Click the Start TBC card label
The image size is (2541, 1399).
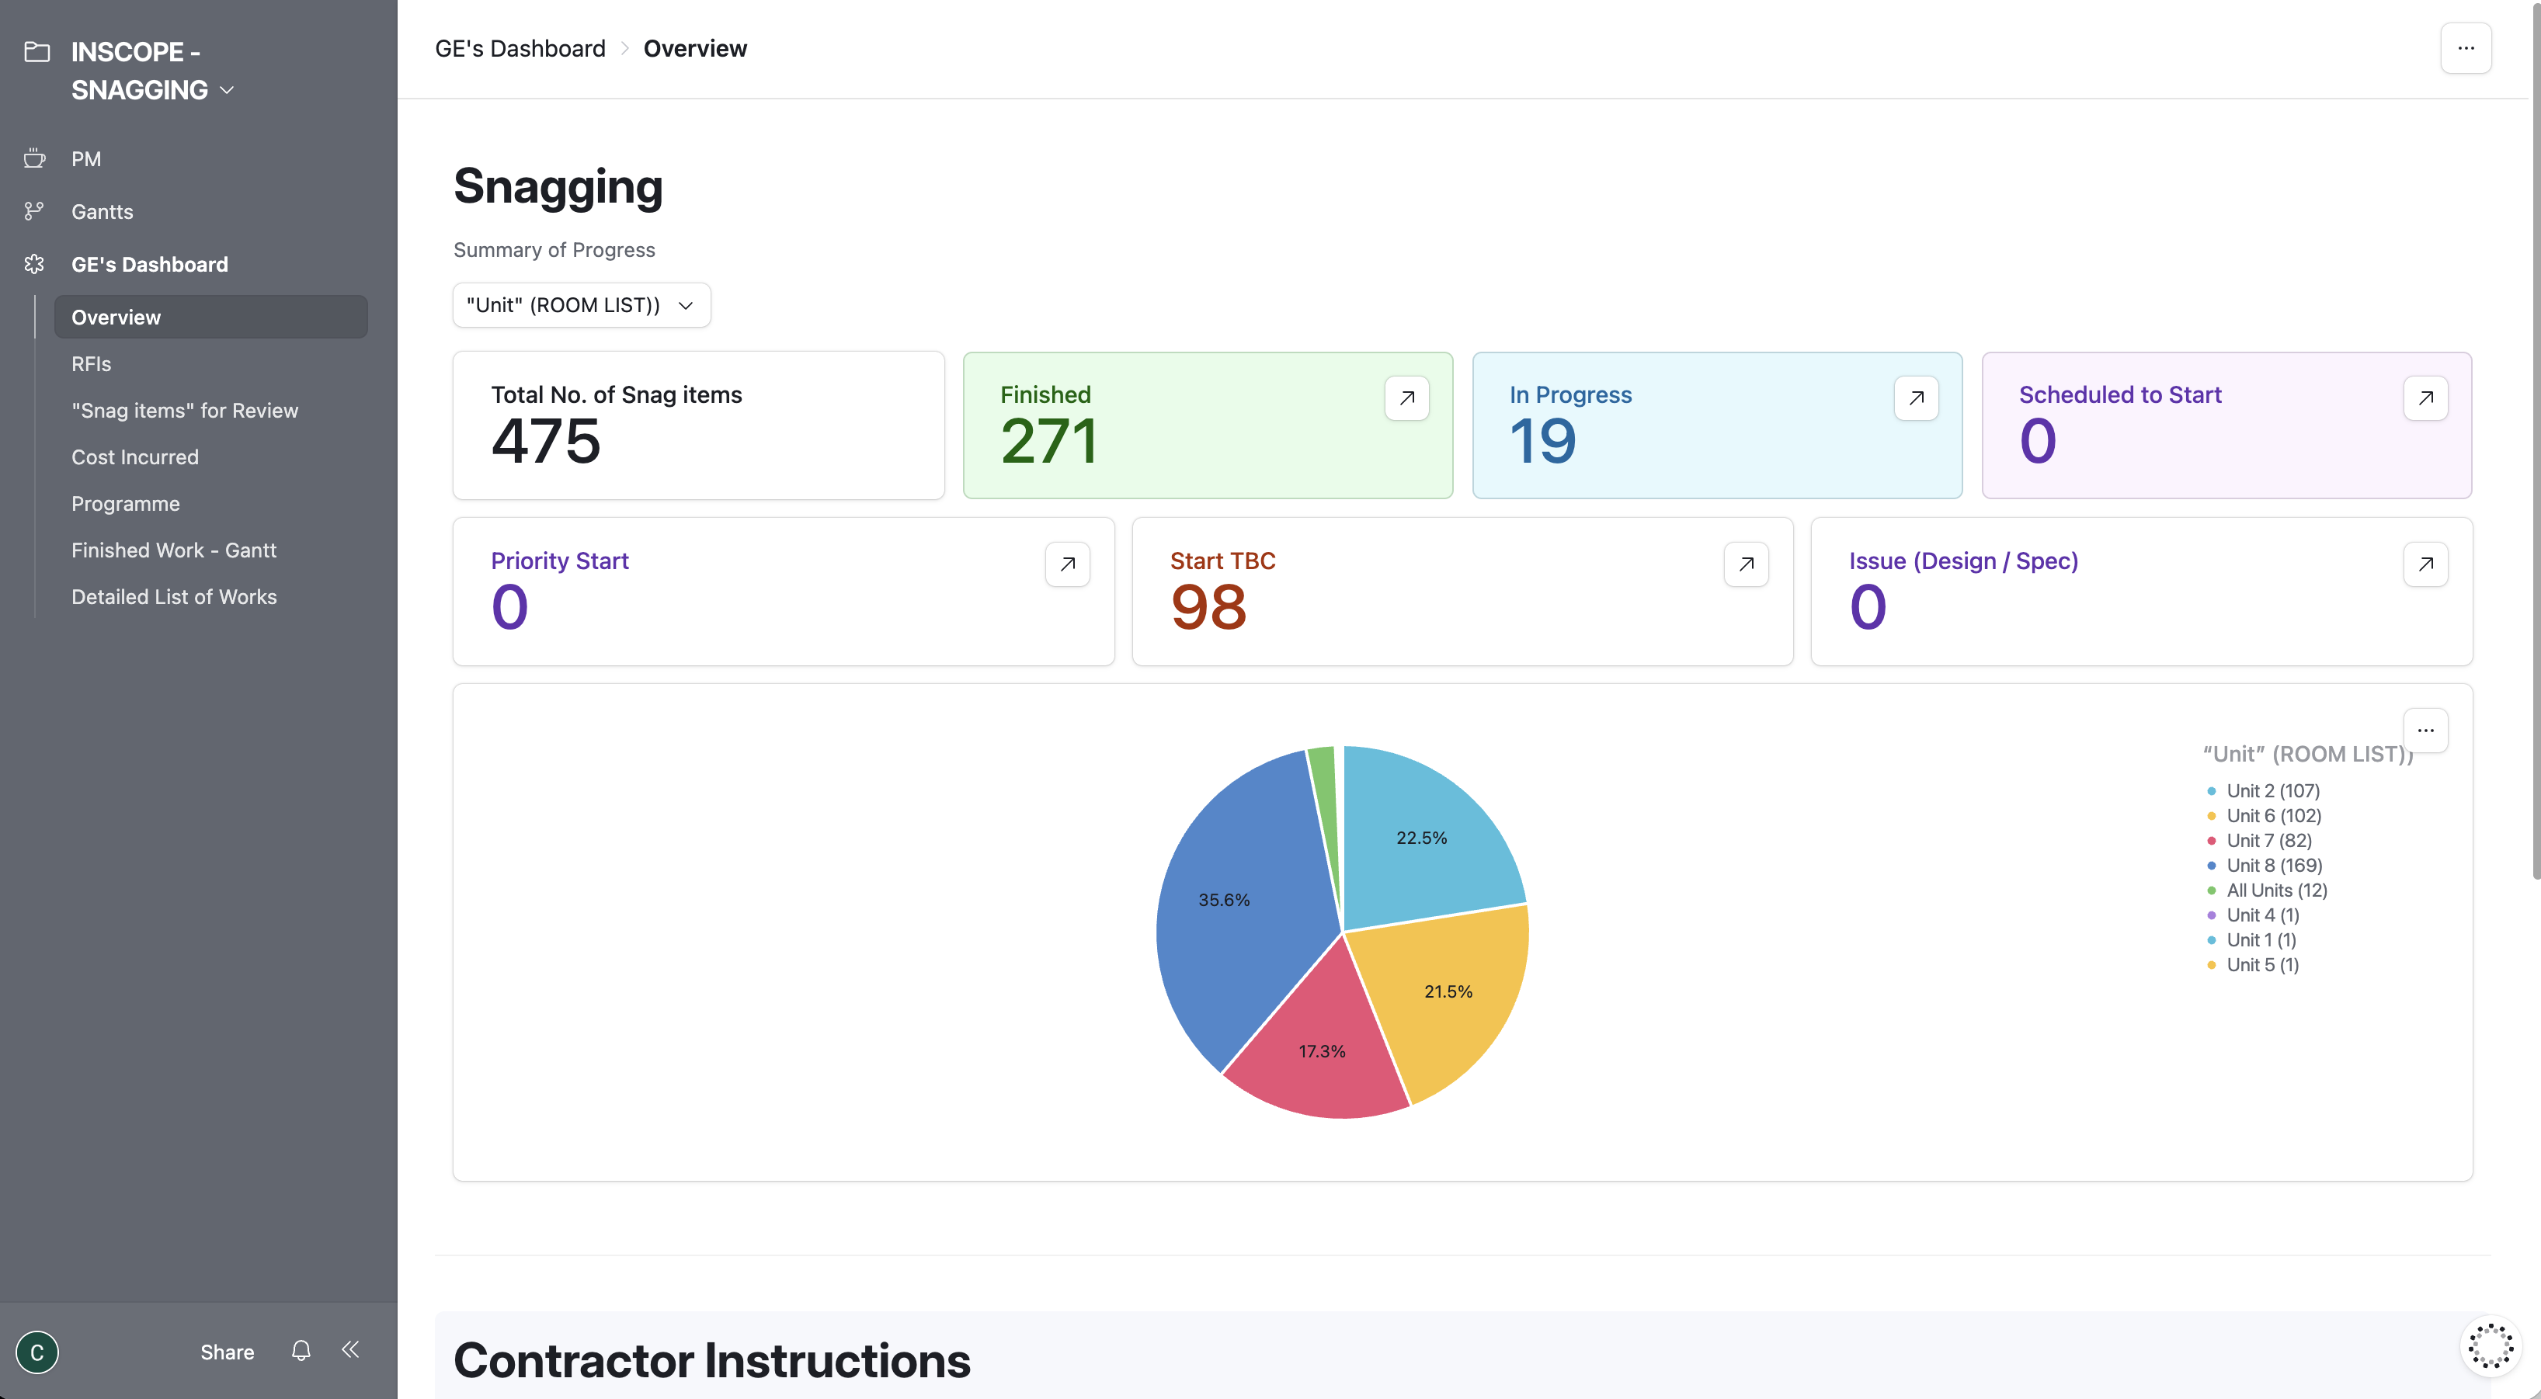coord(1222,561)
